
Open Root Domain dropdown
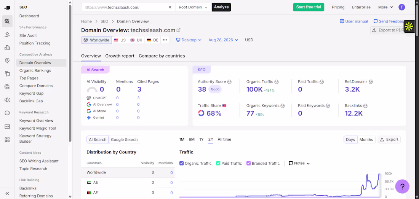[x=194, y=7]
